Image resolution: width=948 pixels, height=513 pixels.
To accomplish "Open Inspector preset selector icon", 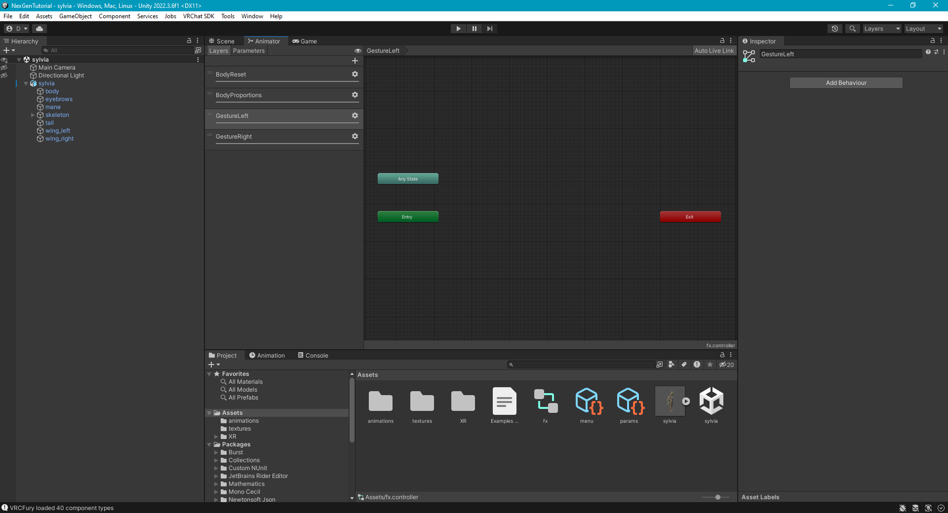I will 936,52.
